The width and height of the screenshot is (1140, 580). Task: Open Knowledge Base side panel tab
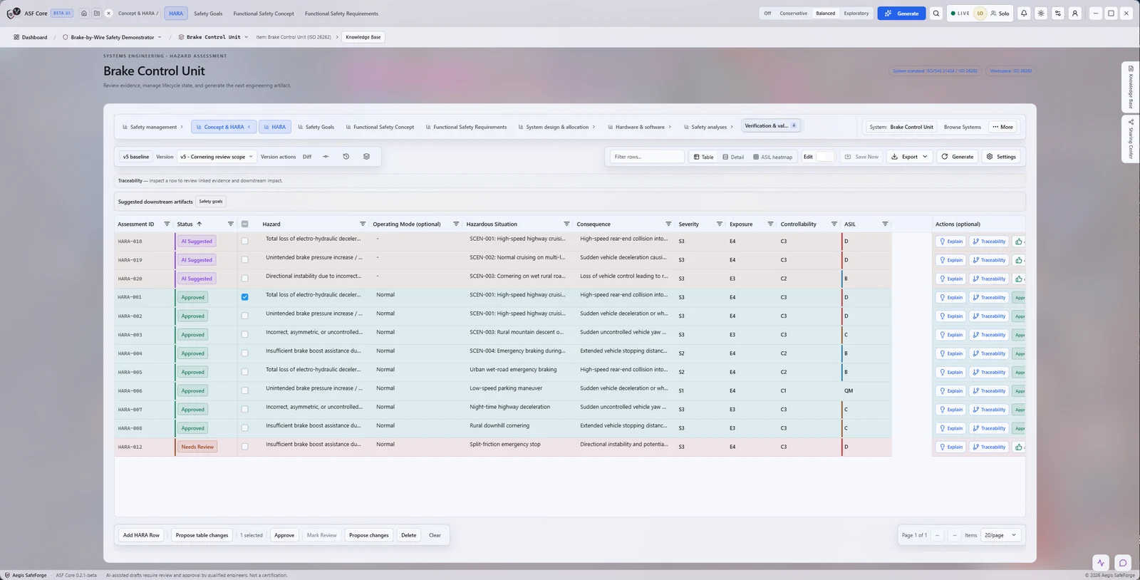pos(1131,87)
